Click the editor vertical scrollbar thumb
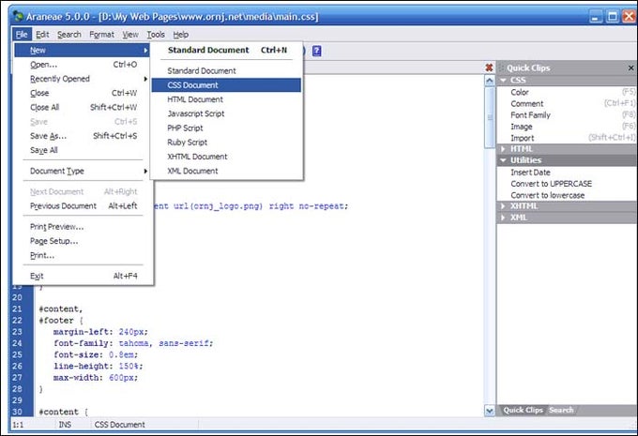This screenshot has width=638, height=436. coord(490,117)
